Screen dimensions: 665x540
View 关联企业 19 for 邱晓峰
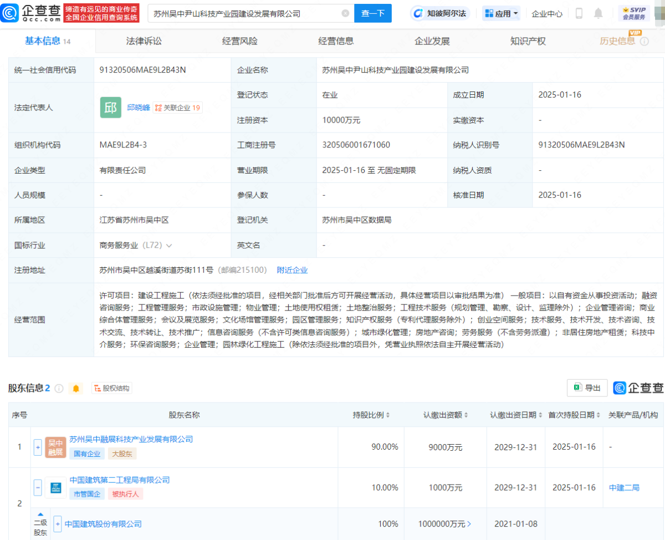(178, 108)
